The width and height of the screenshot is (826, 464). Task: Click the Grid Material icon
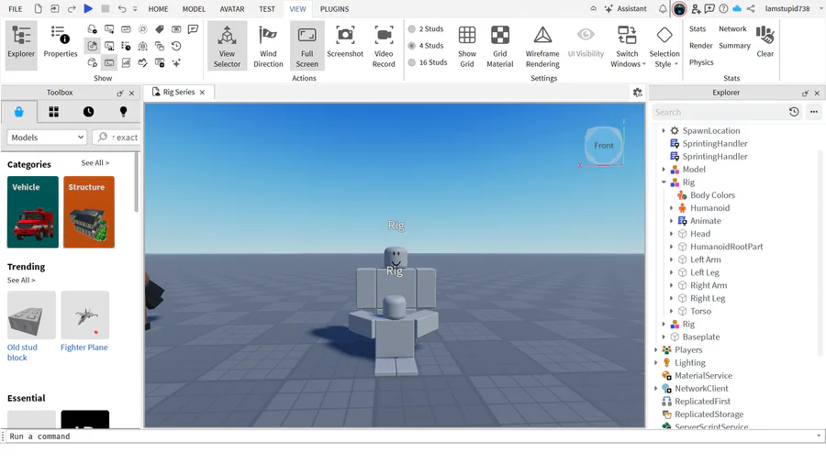(500, 45)
